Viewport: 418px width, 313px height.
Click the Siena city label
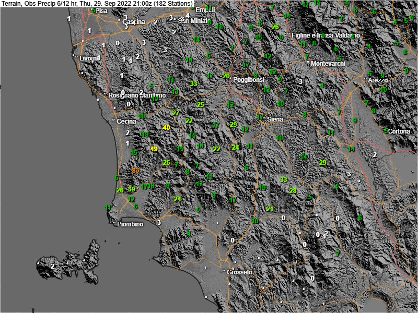275,119
